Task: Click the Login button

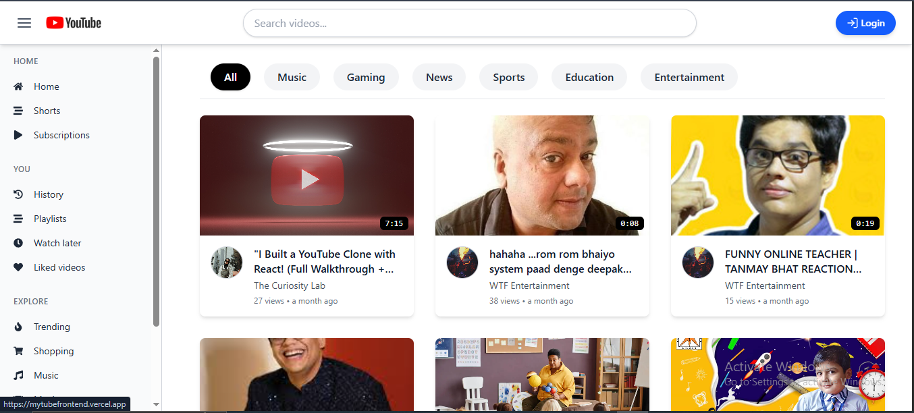Action: pyautogui.click(x=865, y=23)
